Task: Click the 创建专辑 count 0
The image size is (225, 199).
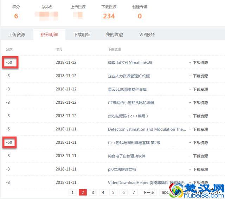Action: pos(140,16)
